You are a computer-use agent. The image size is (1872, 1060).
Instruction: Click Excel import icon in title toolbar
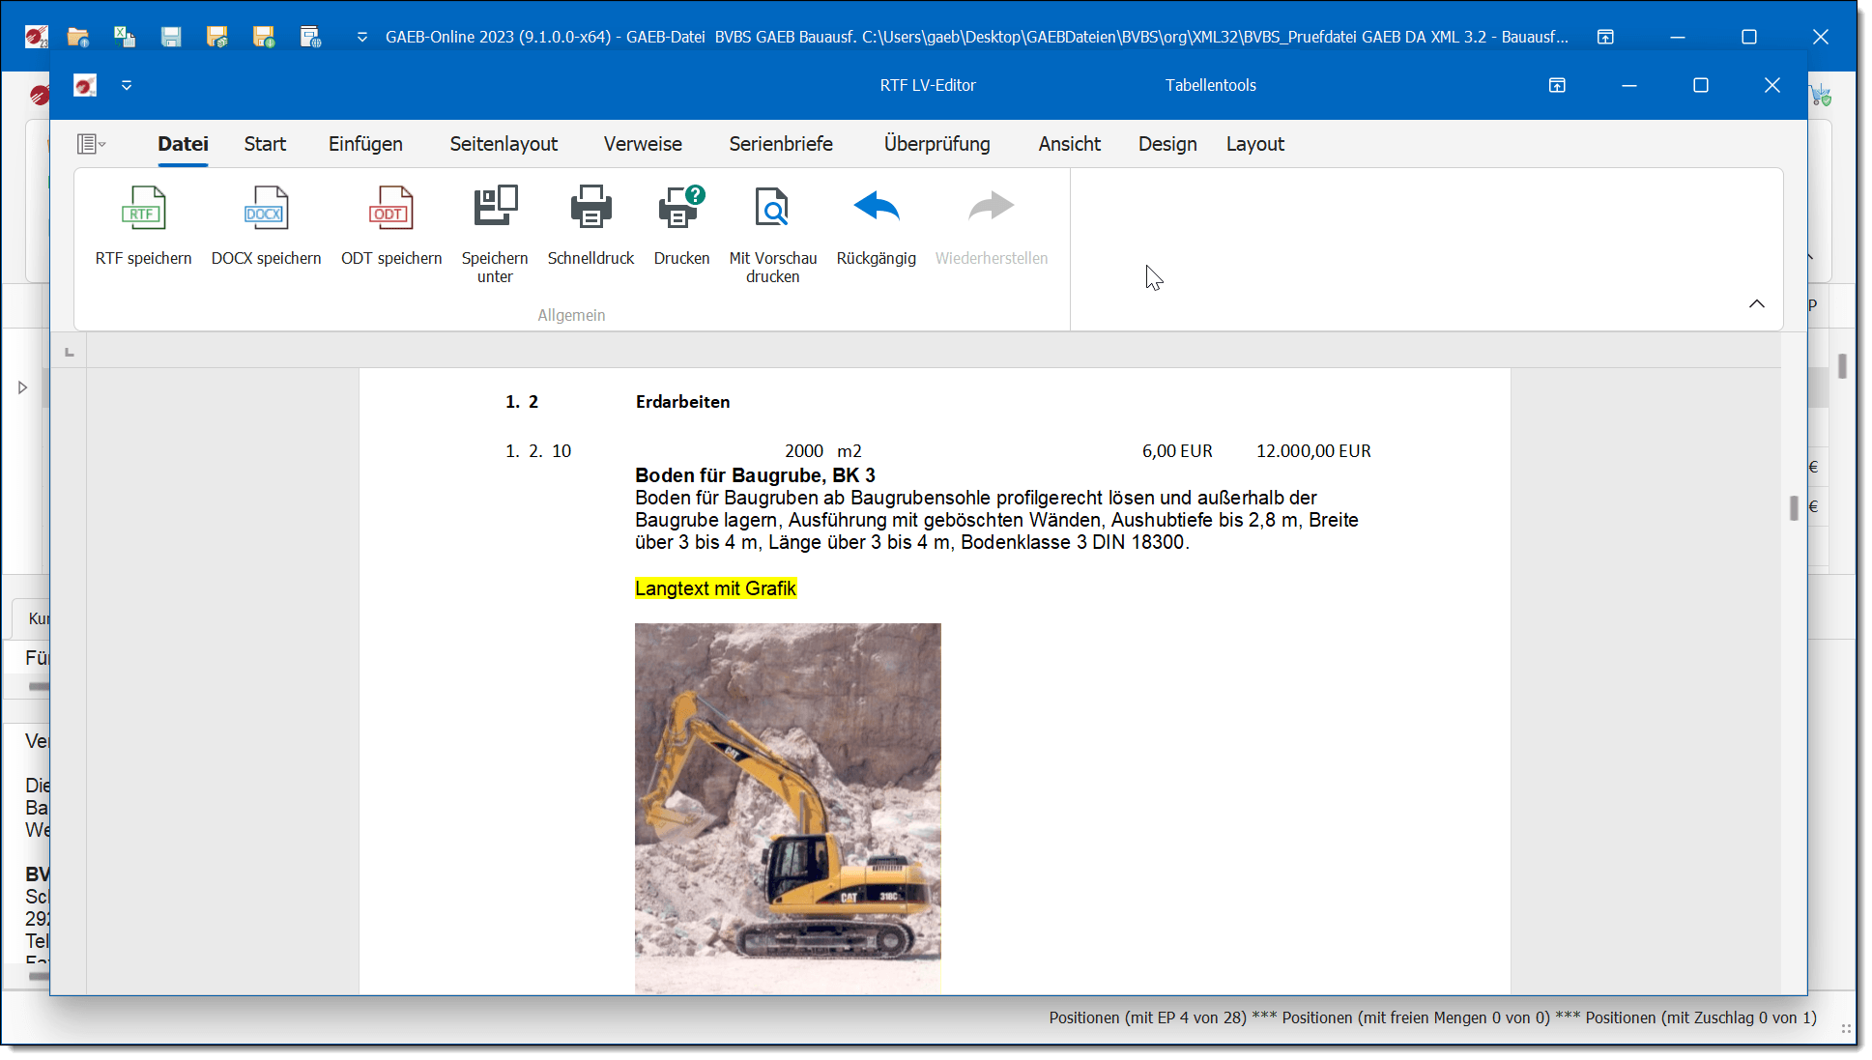click(x=125, y=37)
